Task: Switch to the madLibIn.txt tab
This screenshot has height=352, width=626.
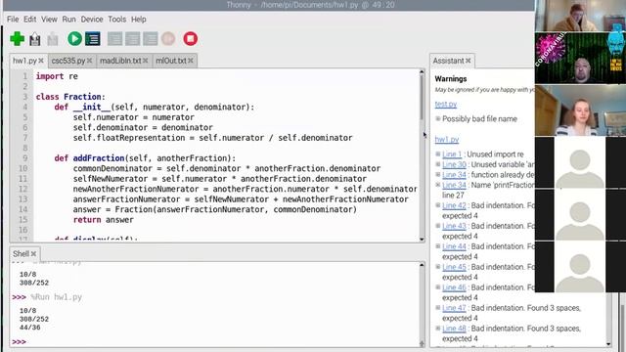Action: 120,61
